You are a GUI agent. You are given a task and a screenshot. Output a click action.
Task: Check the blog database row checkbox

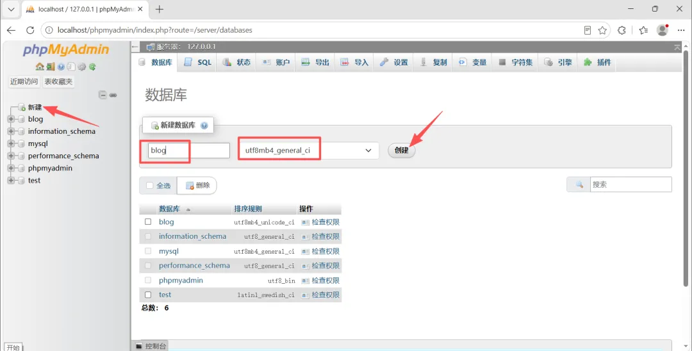pos(148,222)
